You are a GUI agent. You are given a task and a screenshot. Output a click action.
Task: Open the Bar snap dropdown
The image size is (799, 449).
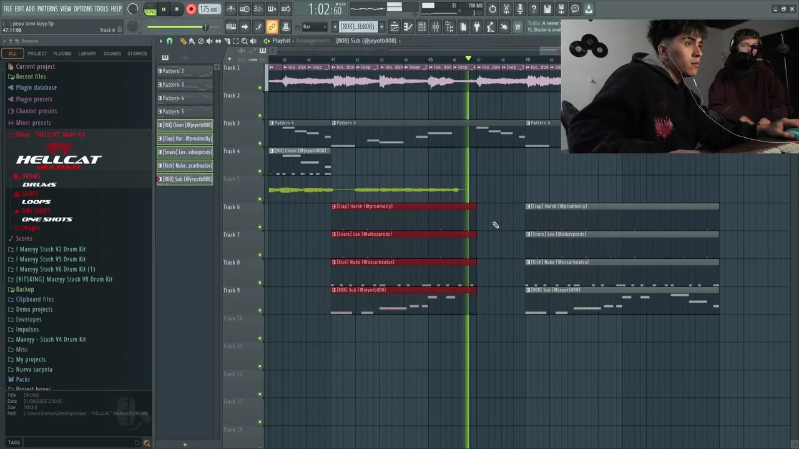coord(315,27)
